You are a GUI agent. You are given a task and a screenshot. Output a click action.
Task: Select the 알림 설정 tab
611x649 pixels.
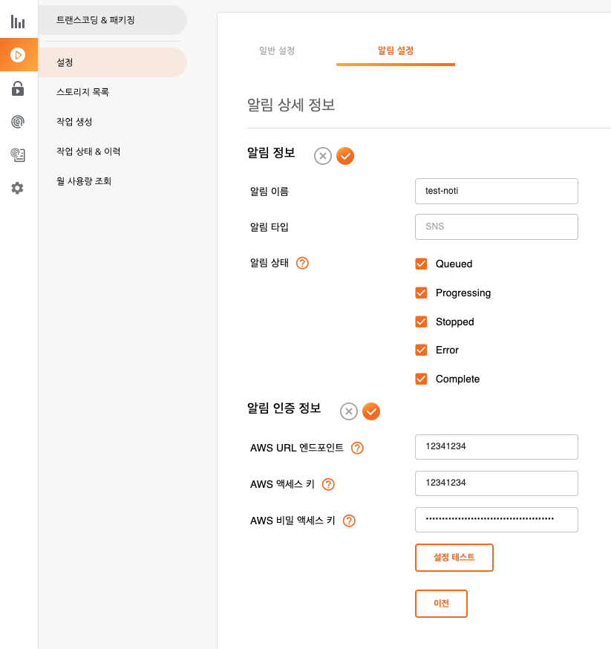pos(395,50)
